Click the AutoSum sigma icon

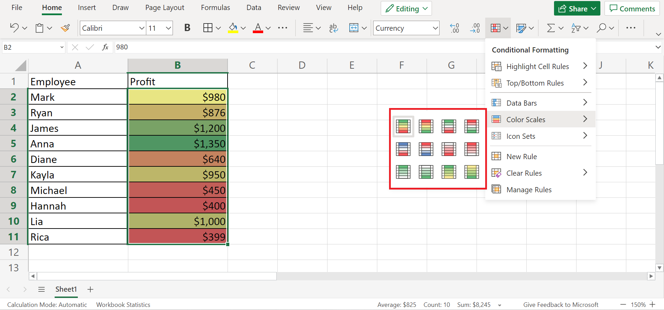click(x=551, y=28)
